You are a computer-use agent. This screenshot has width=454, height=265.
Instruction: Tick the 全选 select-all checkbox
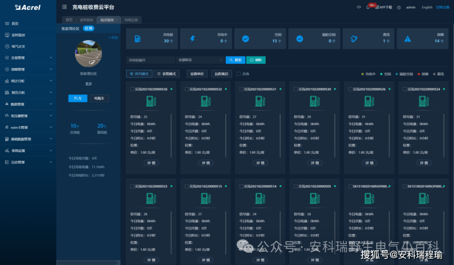(239, 74)
